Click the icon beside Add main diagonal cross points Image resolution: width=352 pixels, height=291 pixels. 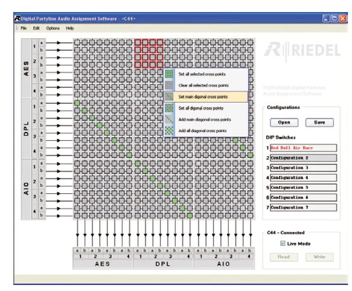169,120
